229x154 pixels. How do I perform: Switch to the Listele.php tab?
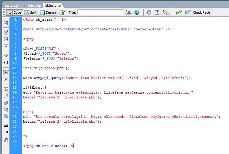tap(14, 5)
